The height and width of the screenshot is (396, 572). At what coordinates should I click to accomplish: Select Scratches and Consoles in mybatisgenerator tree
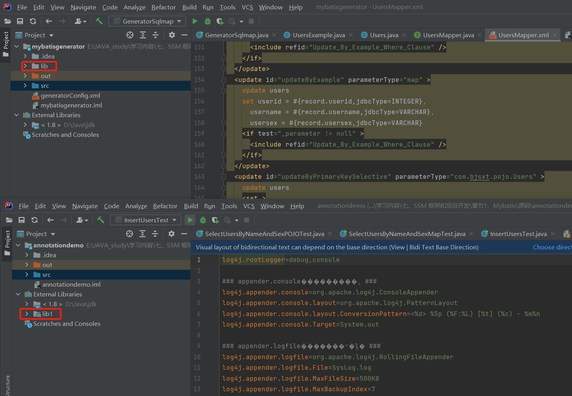pos(65,134)
